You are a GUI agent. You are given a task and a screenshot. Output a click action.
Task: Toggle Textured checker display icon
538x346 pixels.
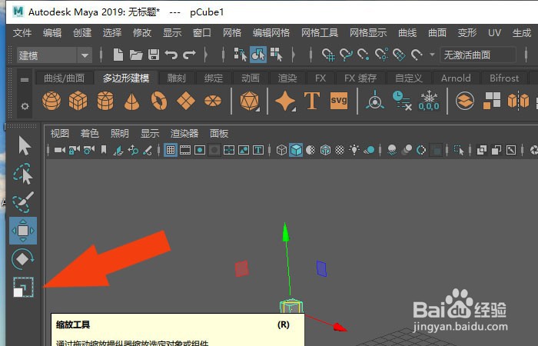click(x=340, y=150)
